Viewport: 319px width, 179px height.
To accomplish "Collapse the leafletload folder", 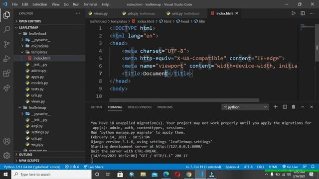I will tap(49, 34).
